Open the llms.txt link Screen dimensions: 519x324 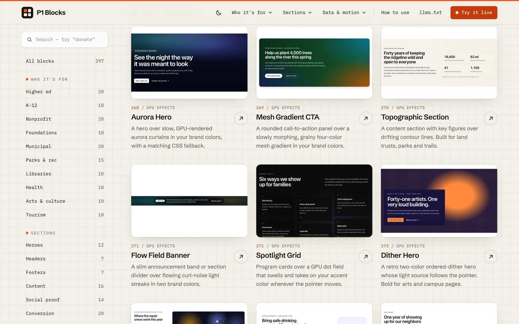tap(431, 12)
